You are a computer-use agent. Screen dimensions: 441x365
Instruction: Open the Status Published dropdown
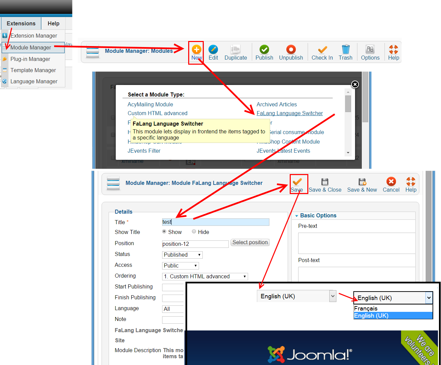click(182, 255)
